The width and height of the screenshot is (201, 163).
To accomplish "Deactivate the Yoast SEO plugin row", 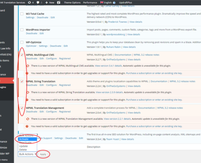I will coord(71,138).
